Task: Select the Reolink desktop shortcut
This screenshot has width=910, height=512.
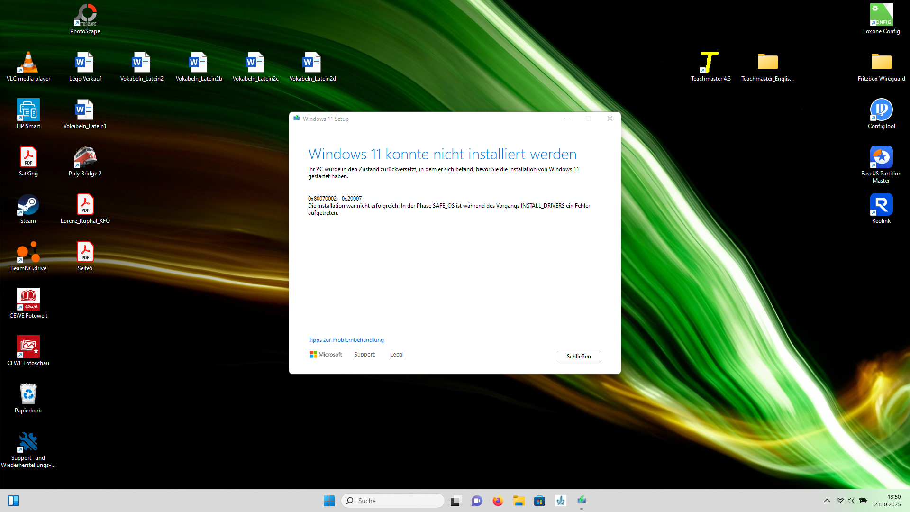Action: (x=881, y=209)
